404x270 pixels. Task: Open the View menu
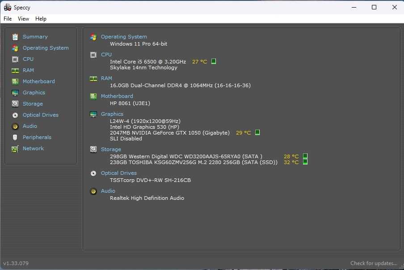pos(23,18)
